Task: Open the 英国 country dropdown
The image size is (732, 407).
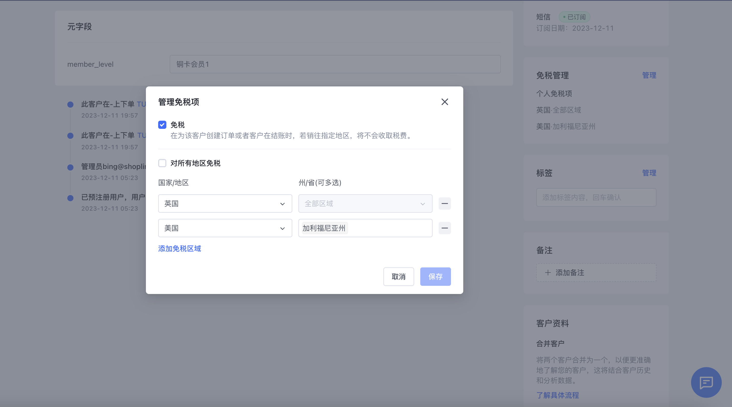Action: tap(225, 203)
